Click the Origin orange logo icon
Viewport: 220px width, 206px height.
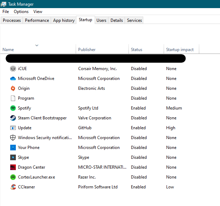pos(13,88)
